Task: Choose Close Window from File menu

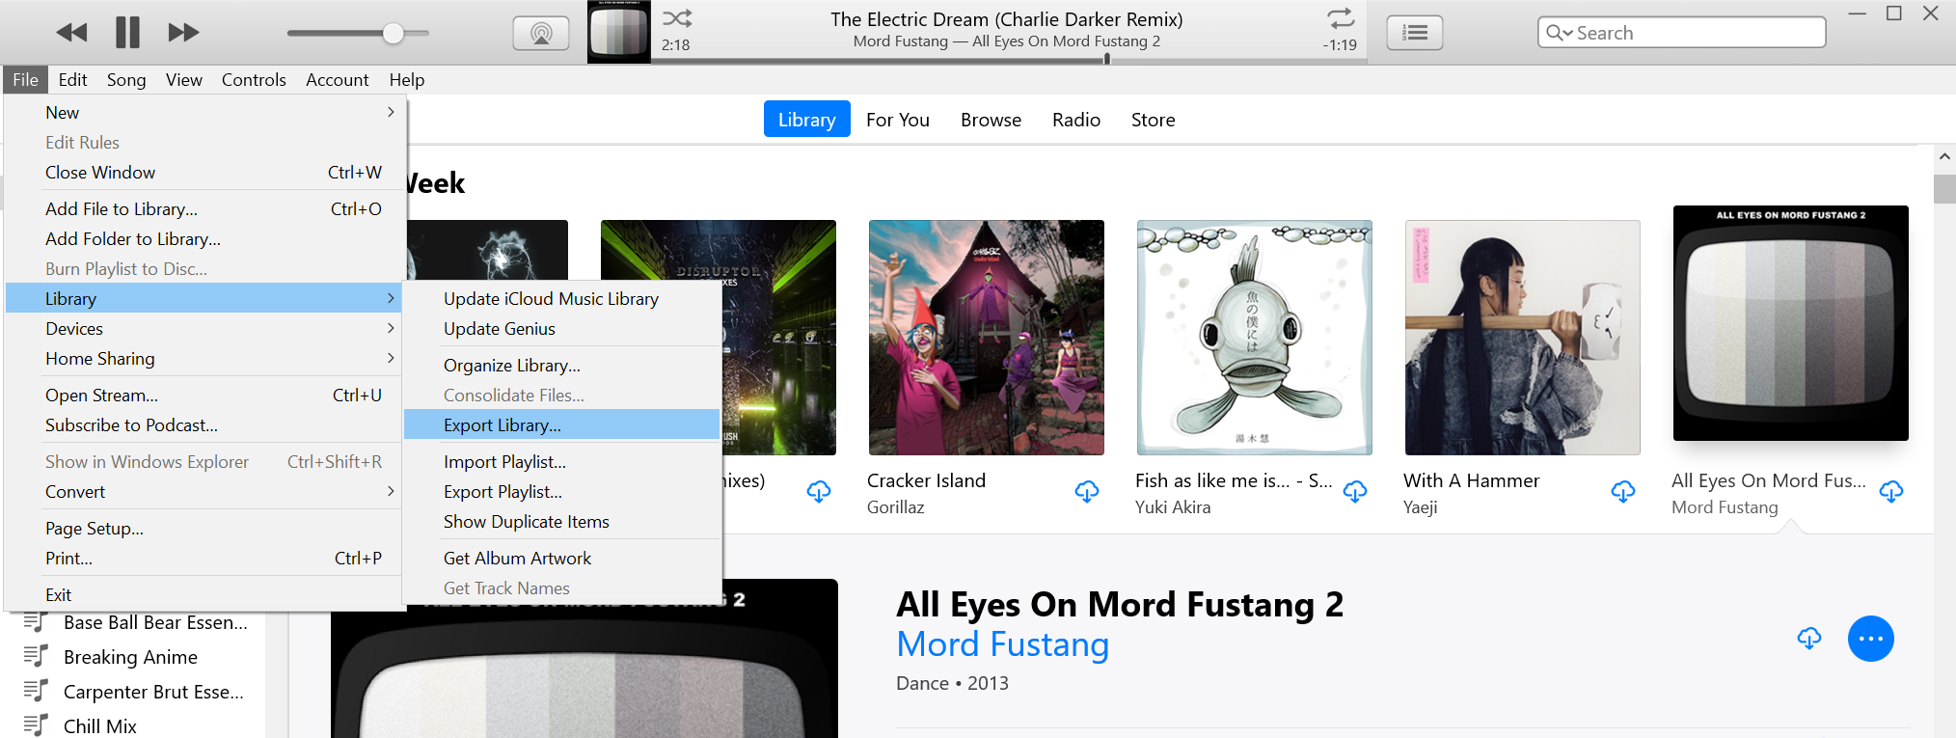Action: pyautogui.click(x=205, y=173)
